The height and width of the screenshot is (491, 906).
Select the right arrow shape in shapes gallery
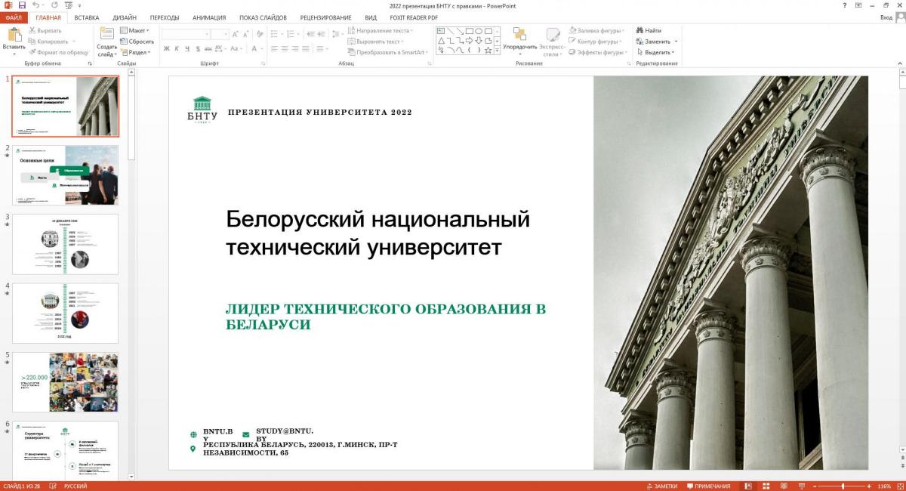[469, 41]
